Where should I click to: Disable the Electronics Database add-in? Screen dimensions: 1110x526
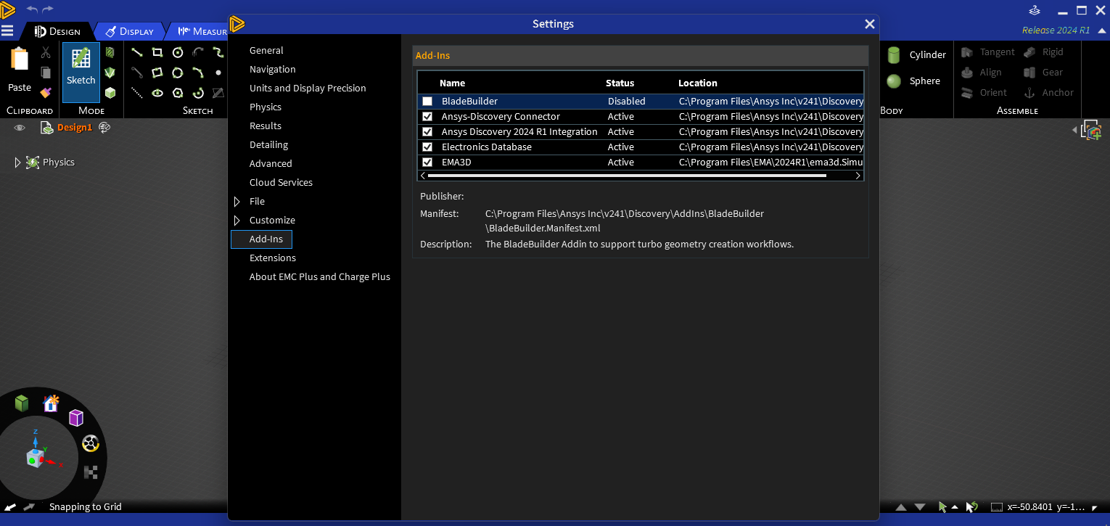point(427,147)
